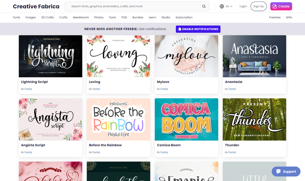Click inside the search input field
Image resolution: width=305 pixels, height=181 pixels.
point(131,6)
